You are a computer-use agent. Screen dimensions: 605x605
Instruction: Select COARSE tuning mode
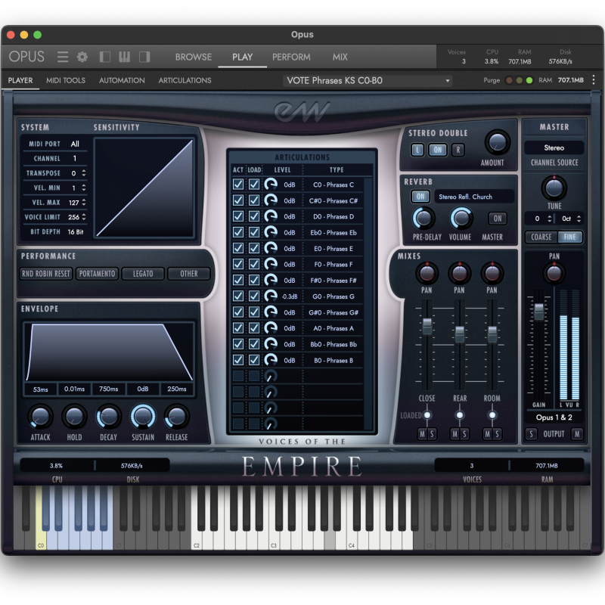click(x=541, y=237)
